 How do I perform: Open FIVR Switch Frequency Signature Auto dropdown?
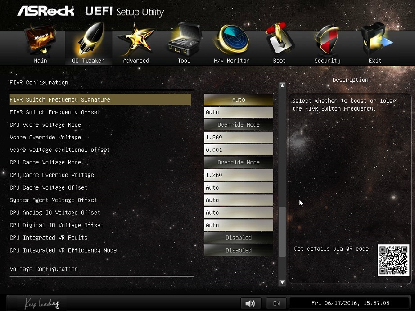239,100
